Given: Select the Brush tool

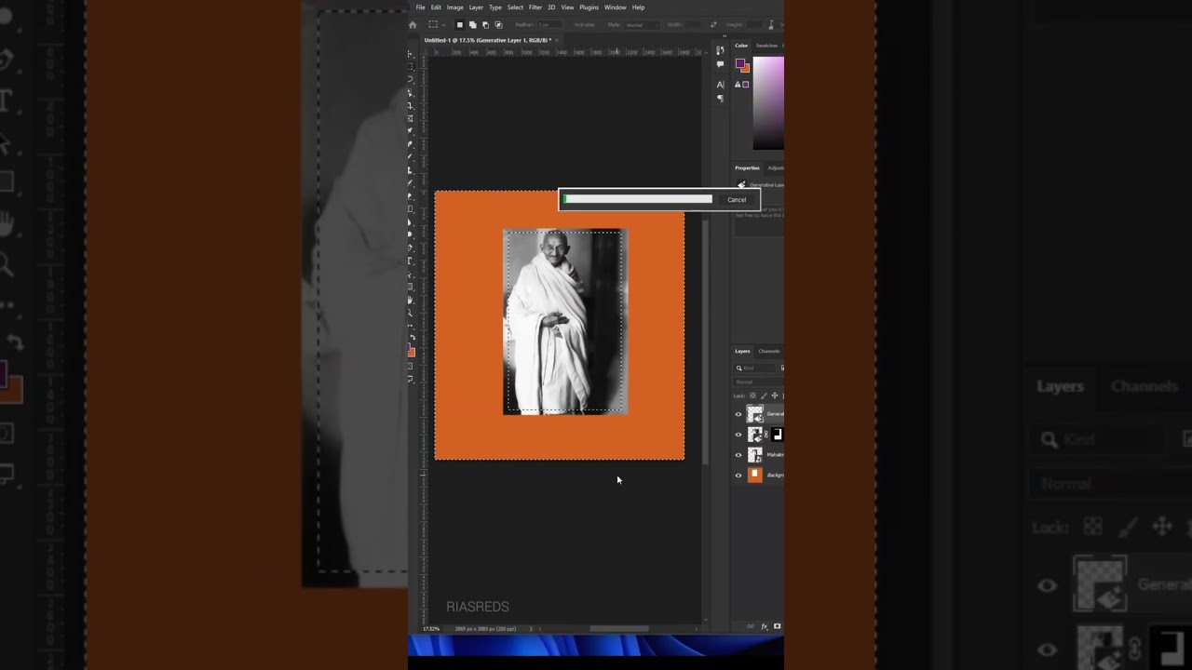Looking at the screenshot, I should (x=411, y=157).
